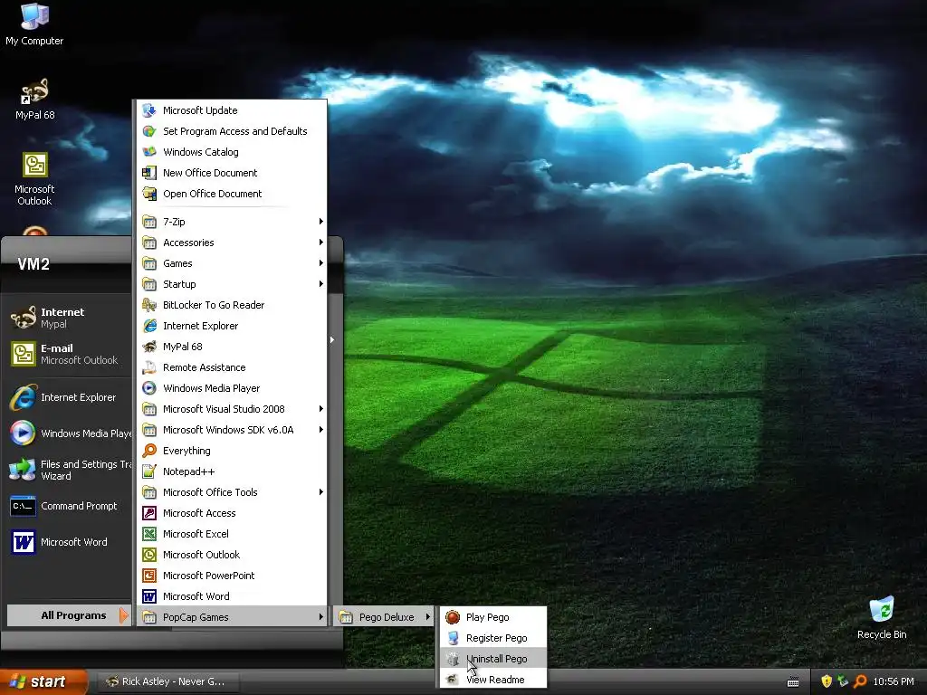
Task: Open Internet Mypal pinned item
Action: click(68, 318)
